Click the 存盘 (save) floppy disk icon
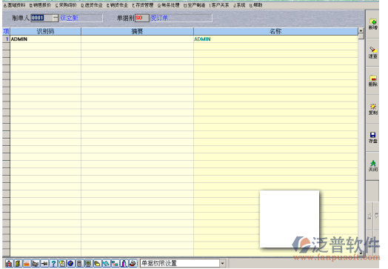 [373, 138]
